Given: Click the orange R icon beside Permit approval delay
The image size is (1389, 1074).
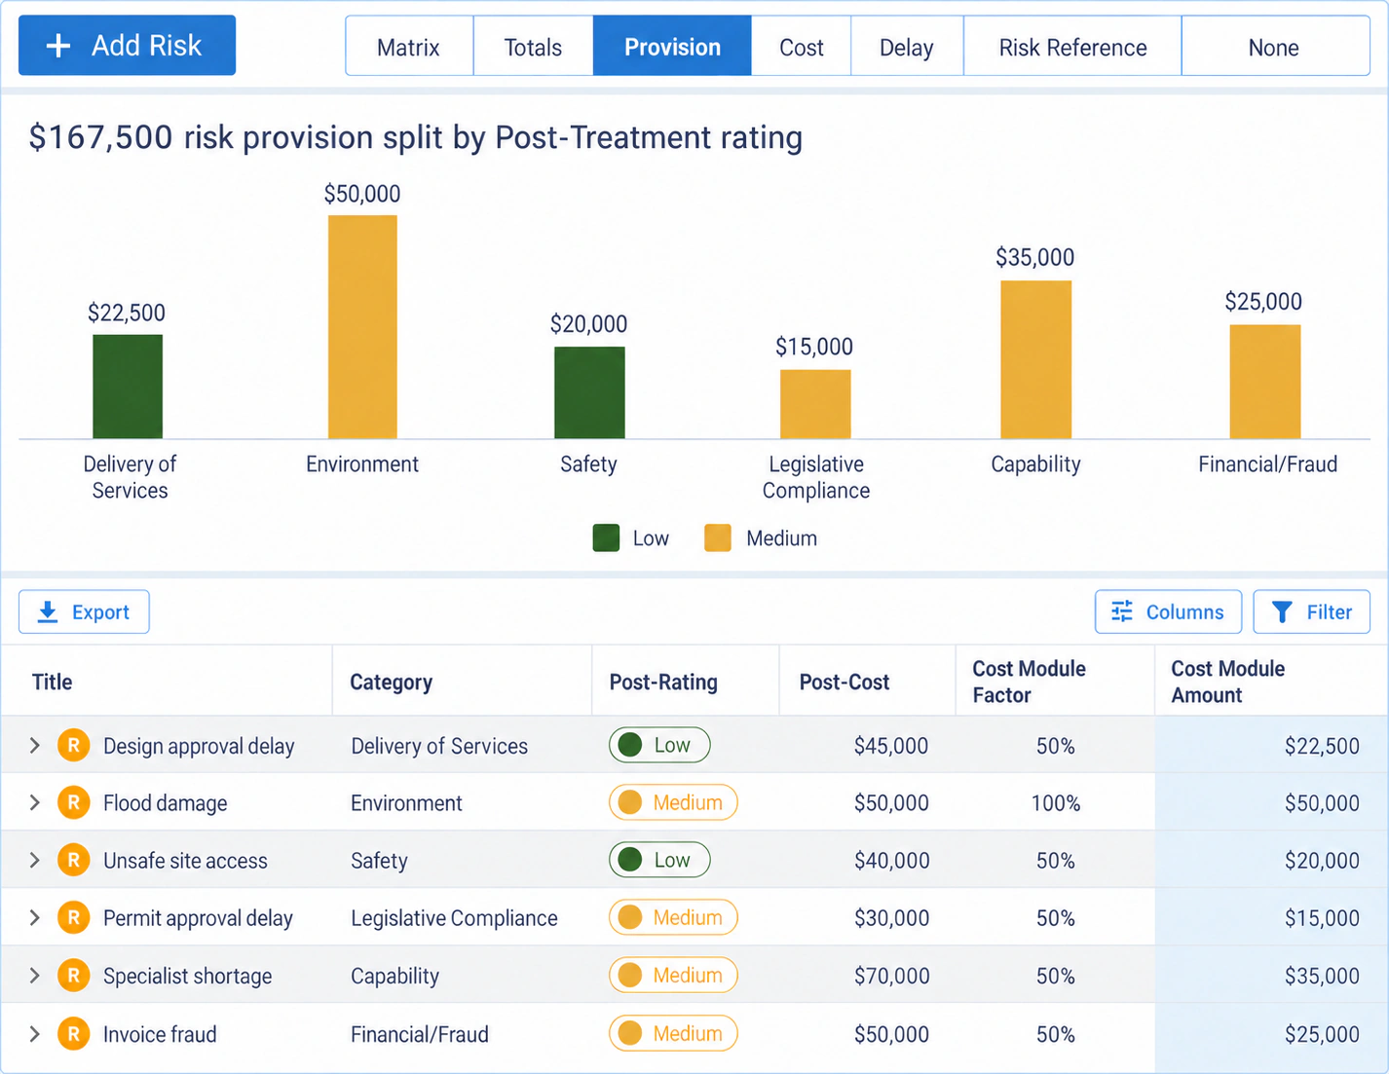Looking at the screenshot, I should (73, 918).
